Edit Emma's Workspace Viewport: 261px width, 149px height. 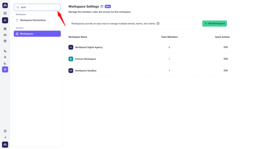pyautogui.click(x=226, y=59)
